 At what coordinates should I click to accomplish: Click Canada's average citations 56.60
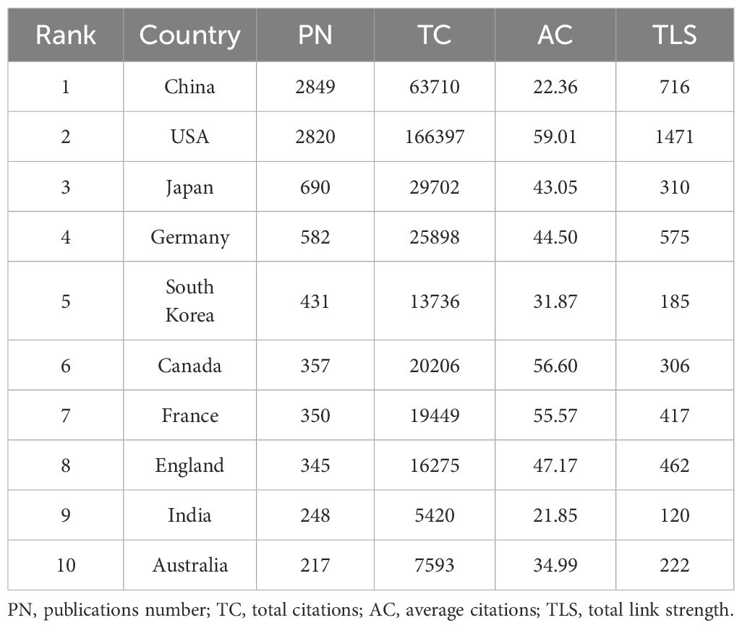[x=555, y=366]
